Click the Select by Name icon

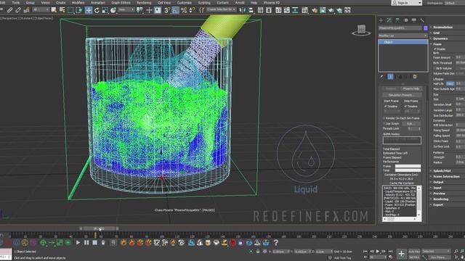(x=62, y=10)
